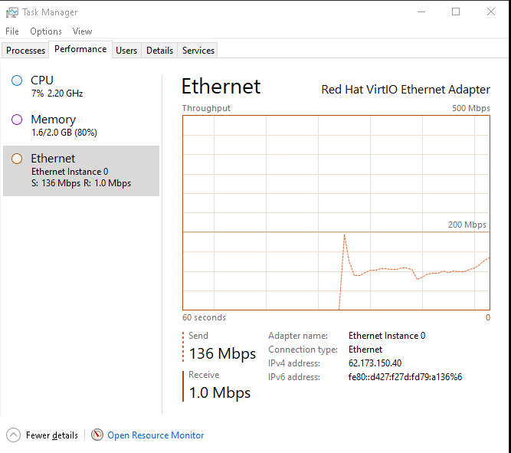The width and height of the screenshot is (511, 453).
Task: Open the File menu
Action: 12,31
